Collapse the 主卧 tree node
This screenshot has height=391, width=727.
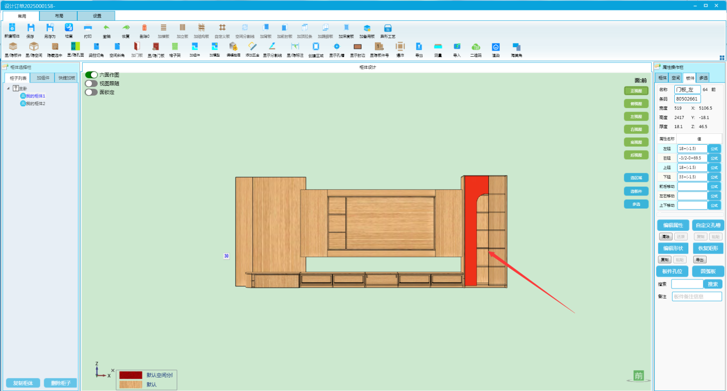click(8, 88)
